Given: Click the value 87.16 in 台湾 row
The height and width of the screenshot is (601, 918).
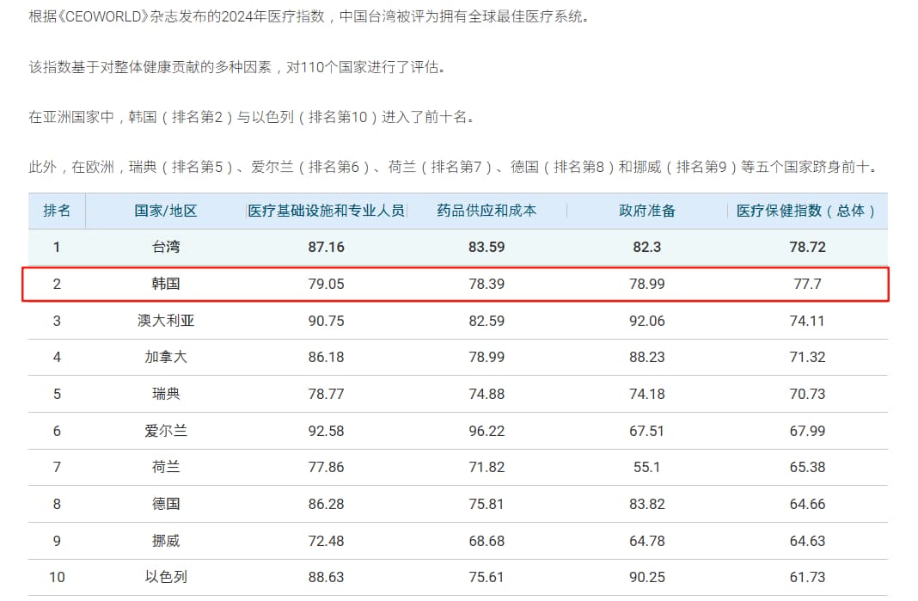Looking at the screenshot, I should 326,248.
